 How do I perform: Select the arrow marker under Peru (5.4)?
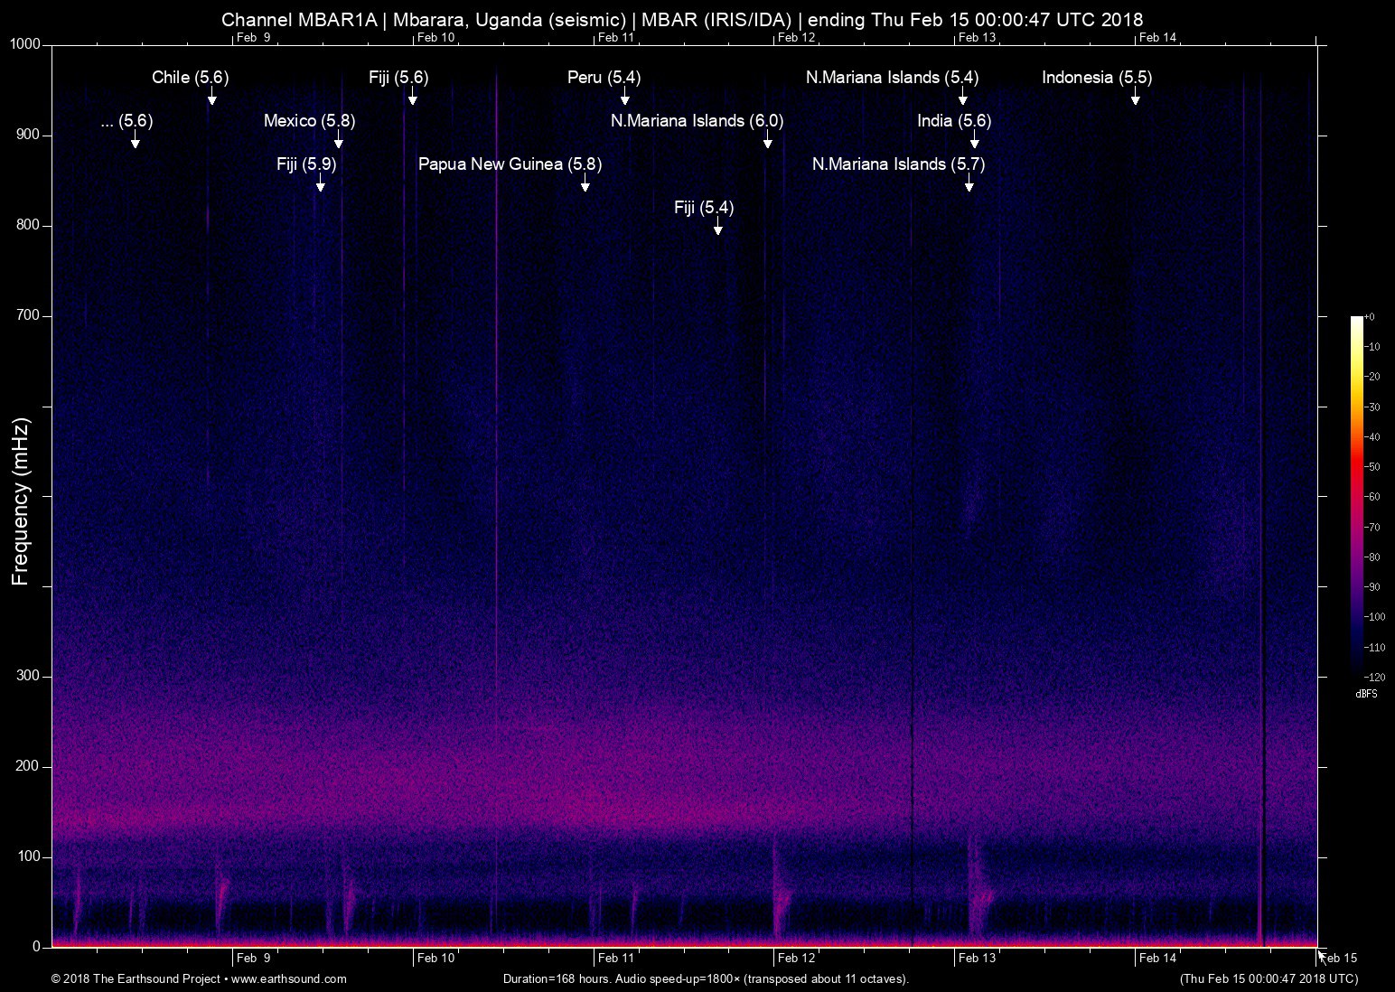point(624,96)
